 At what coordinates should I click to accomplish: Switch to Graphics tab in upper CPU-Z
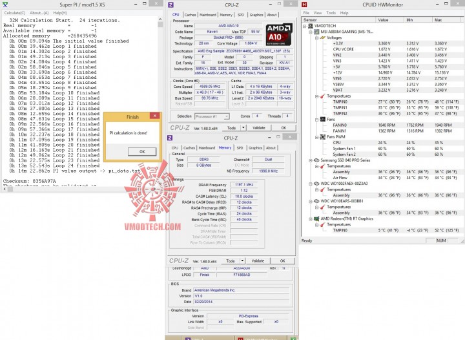pos(256,15)
